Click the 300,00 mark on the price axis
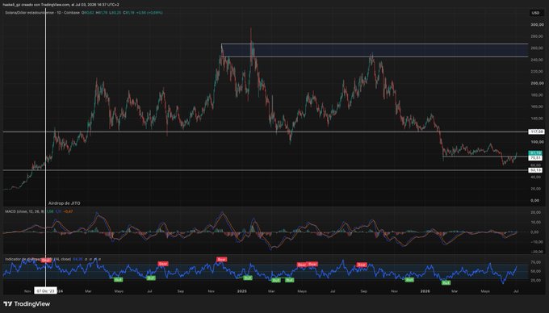This screenshot has width=549, height=313. tap(537, 25)
